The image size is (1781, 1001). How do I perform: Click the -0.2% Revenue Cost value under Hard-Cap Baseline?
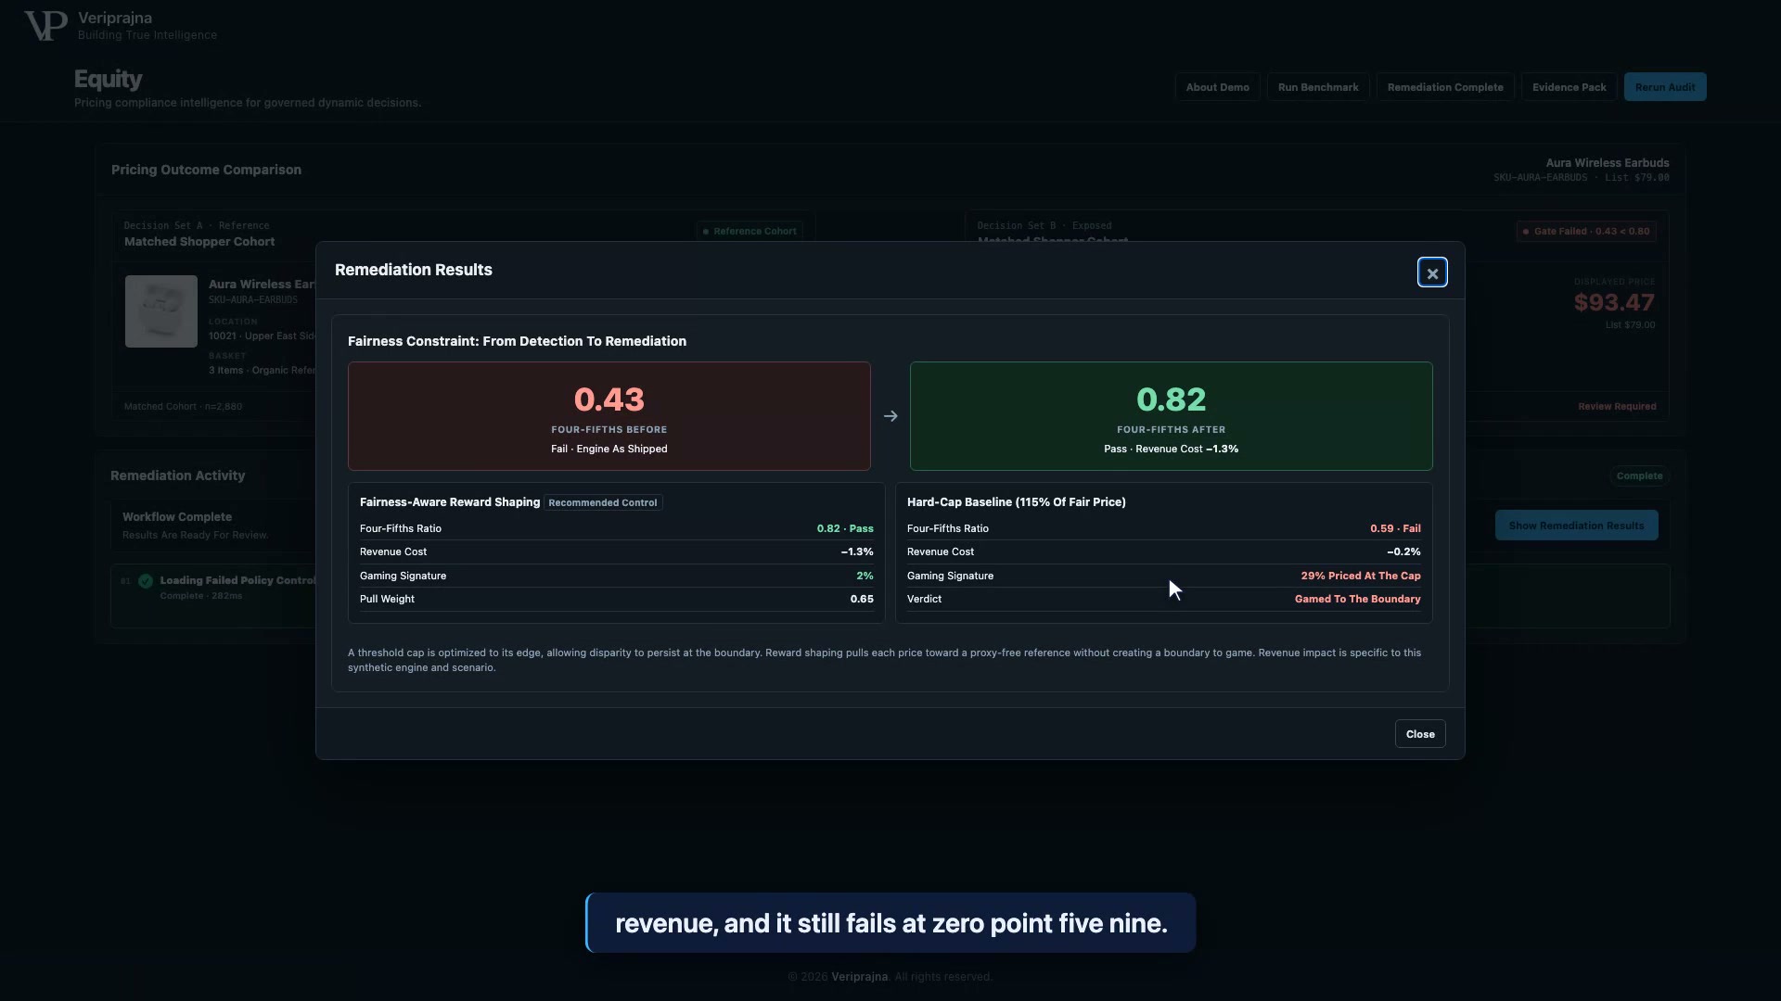[1403, 551]
